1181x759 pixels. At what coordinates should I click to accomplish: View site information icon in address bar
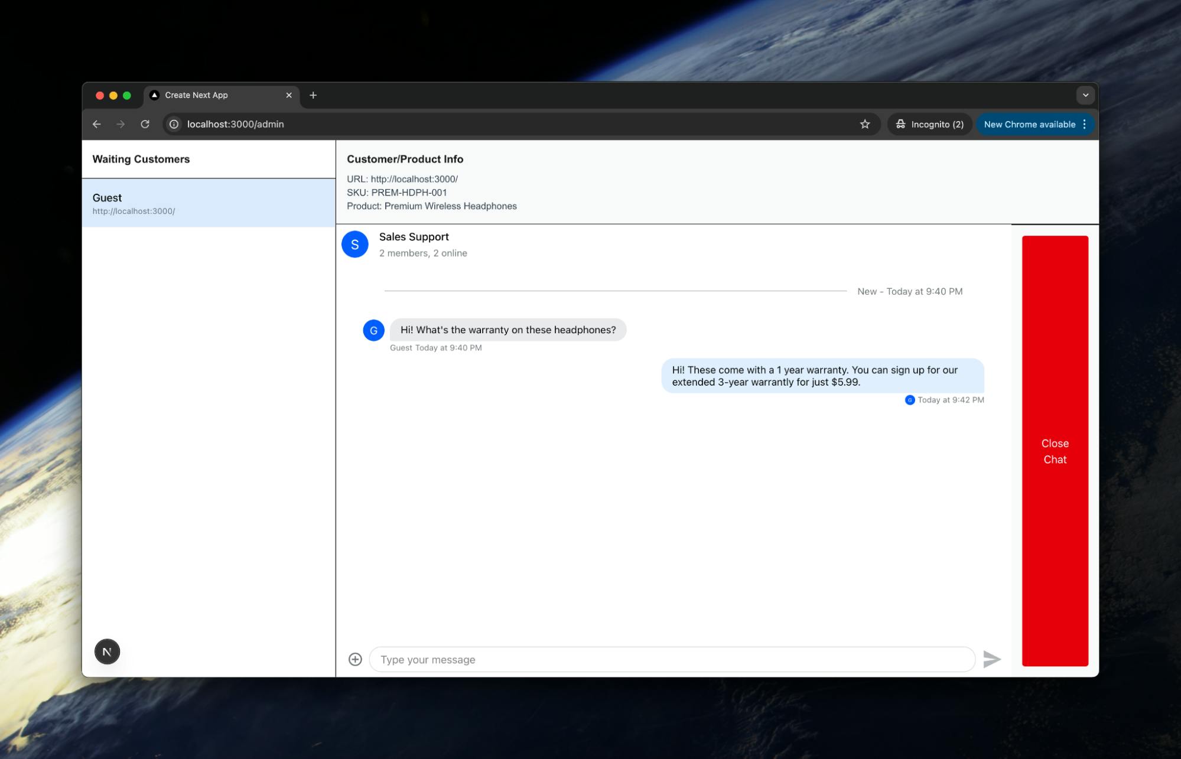174,124
